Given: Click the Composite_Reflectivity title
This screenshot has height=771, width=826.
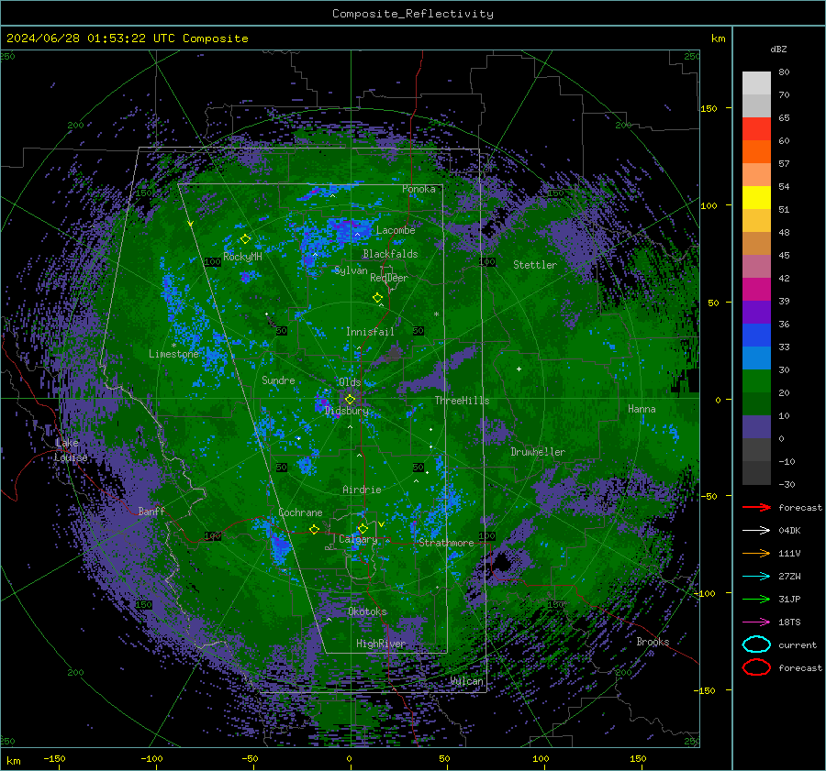Looking at the screenshot, I should 413,14.
